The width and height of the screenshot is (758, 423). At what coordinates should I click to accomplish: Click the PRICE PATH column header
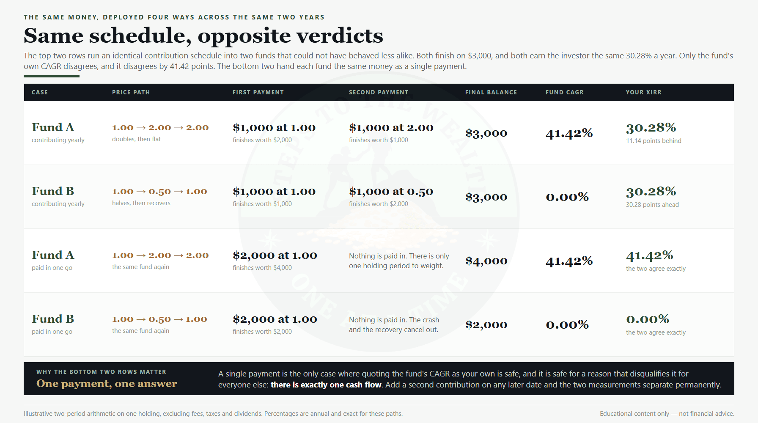pos(131,92)
